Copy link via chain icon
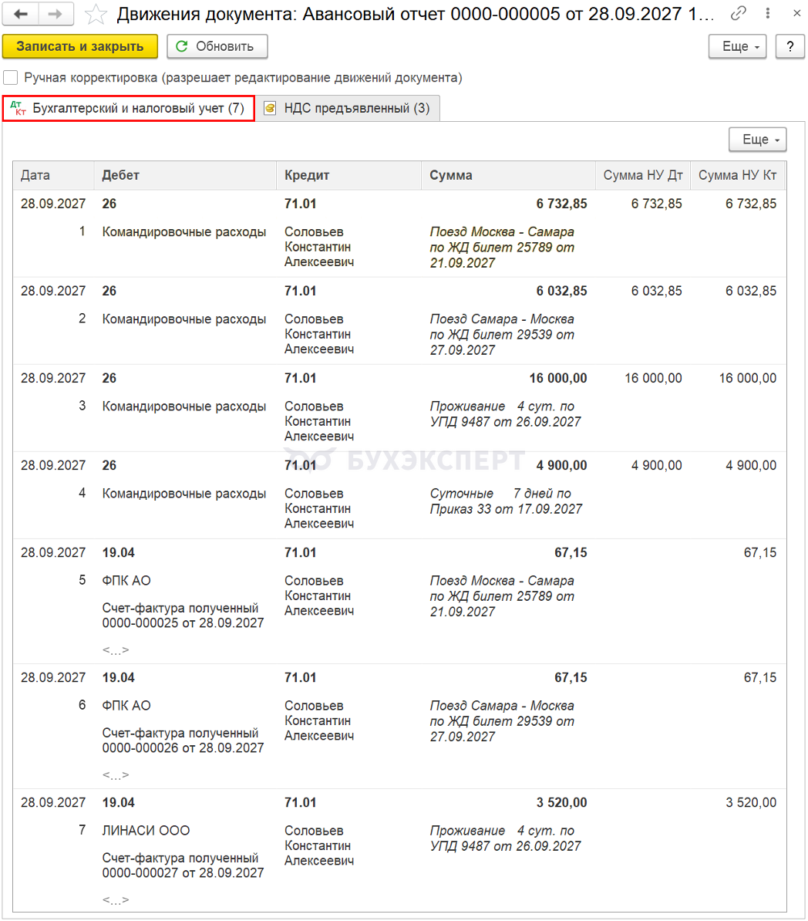808x921 pixels. [x=738, y=13]
